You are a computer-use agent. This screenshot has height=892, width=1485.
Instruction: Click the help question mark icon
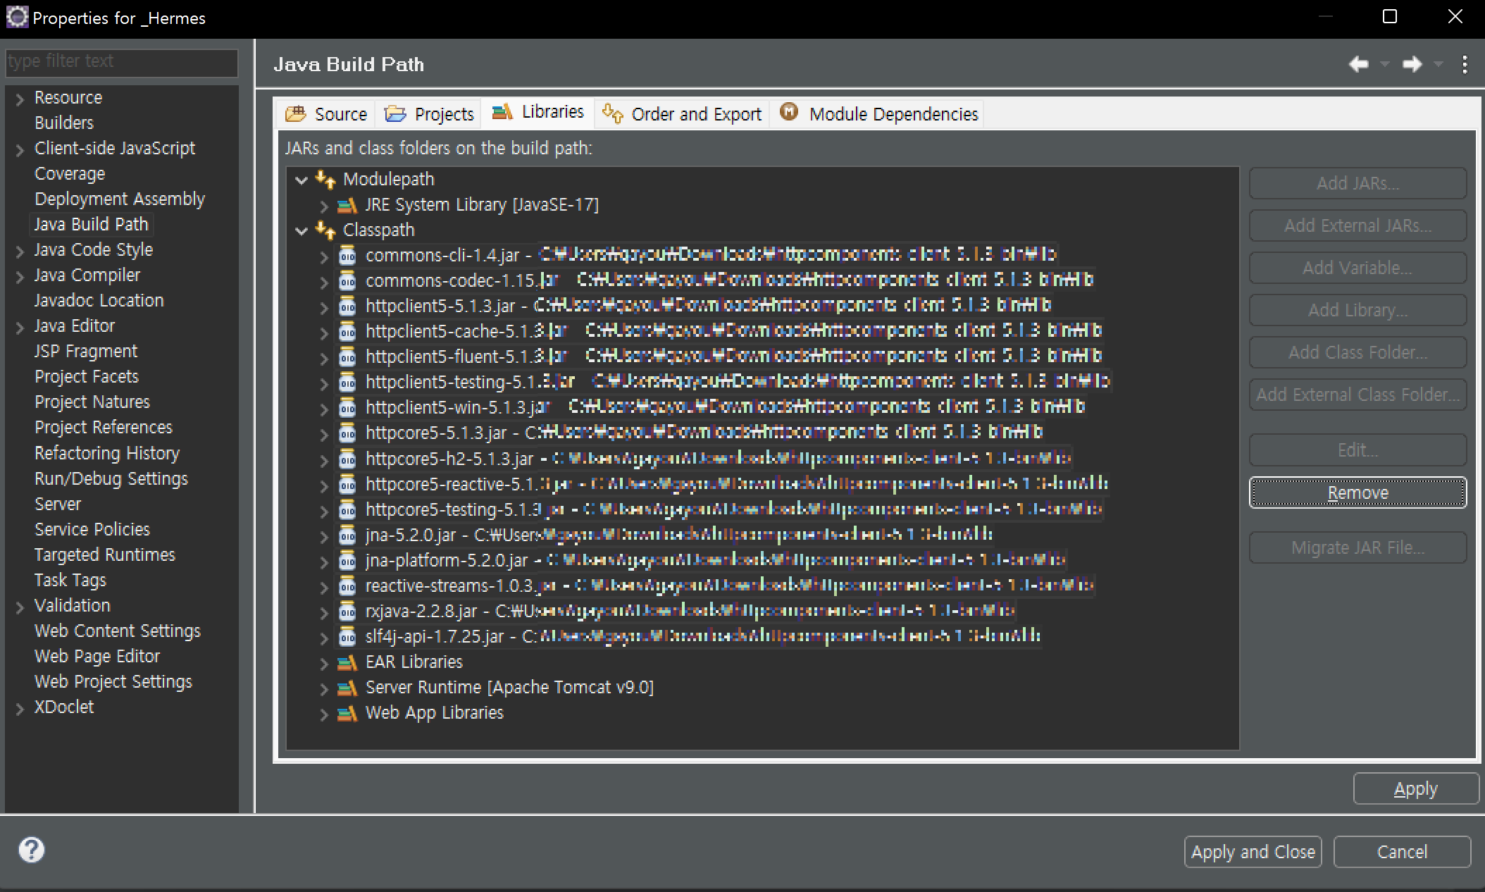(31, 850)
